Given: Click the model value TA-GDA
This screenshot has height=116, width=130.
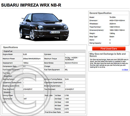Looking at the screenshot, I should coord(112,17).
